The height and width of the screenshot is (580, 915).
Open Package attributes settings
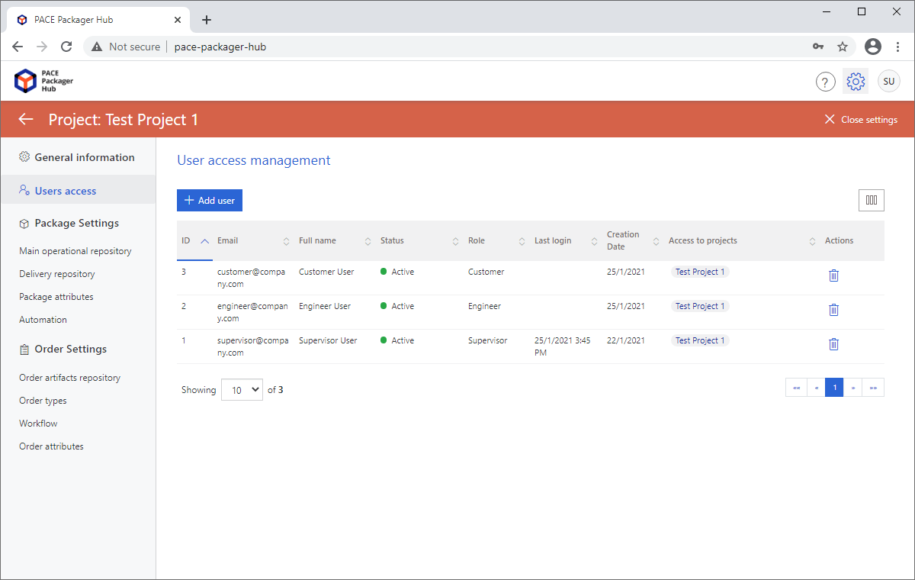(x=56, y=297)
